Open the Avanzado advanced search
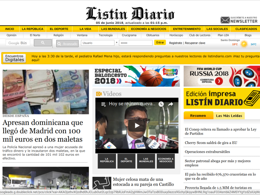 (67, 44)
